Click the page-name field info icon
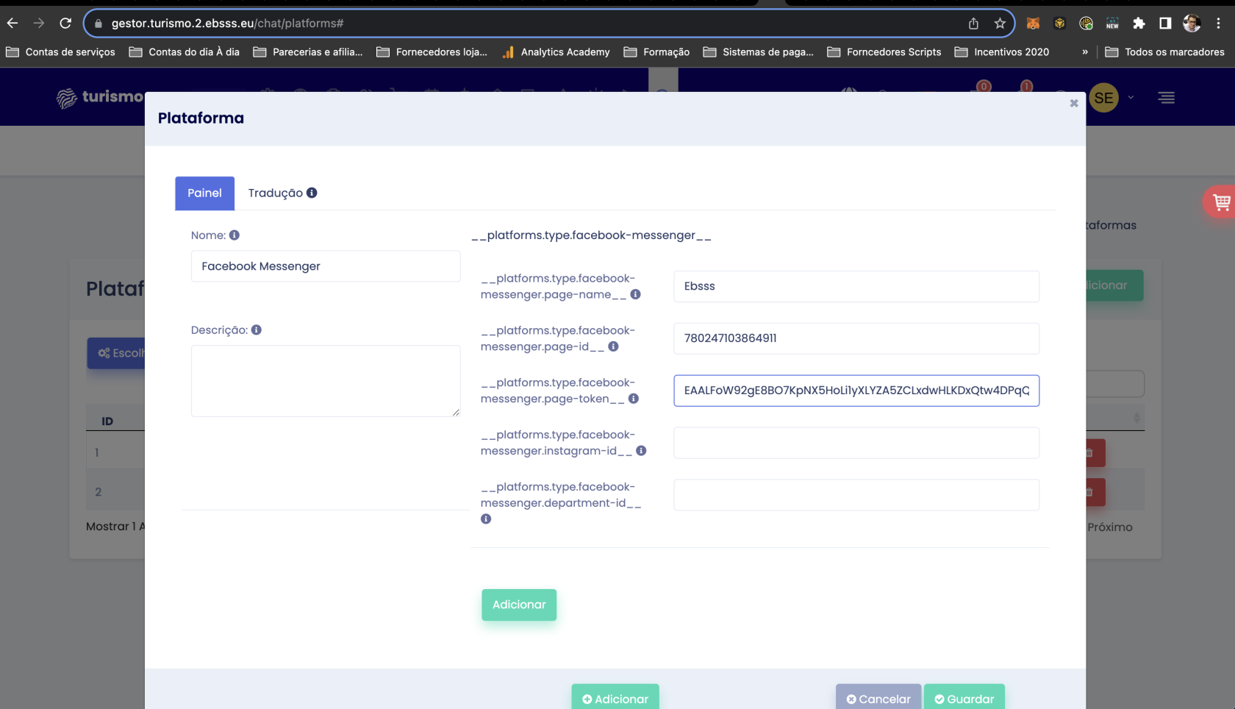The width and height of the screenshot is (1235, 709). [636, 294]
